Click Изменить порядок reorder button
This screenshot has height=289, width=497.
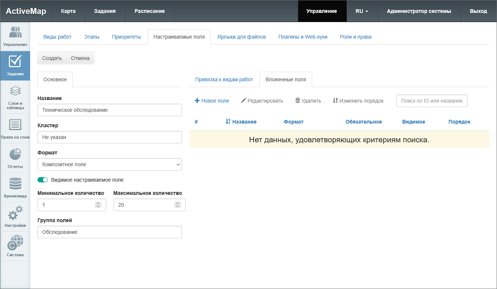click(x=358, y=101)
